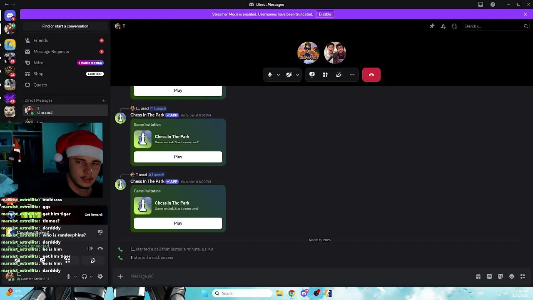Image resolution: width=533 pixels, height=300 pixels.
Task: Click Get Reward! quest button
Action: click(x=93, y=215)
